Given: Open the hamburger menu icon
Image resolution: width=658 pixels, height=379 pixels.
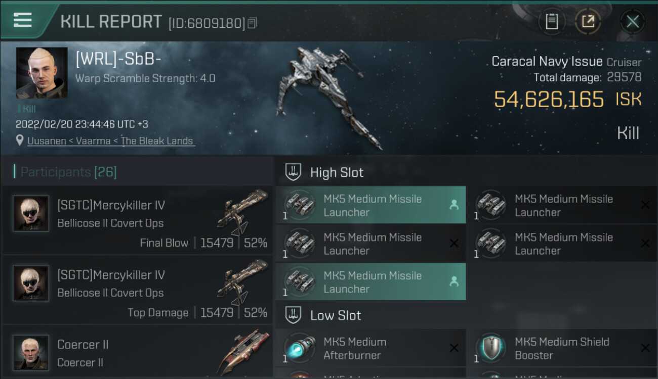Looking at the screenshot, I should coord(23,21).
